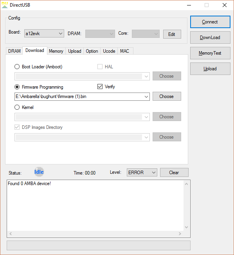Click the log scroll right arrow
The width and height of the screenshot is (234, 255).
click(x=180, y=234)
